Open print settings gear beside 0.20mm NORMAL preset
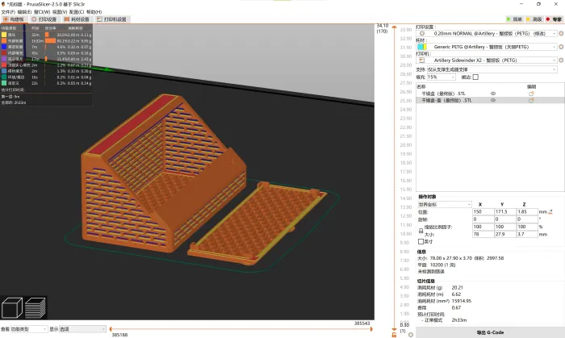The height and width of the screenshot is (338, 565). (561, 33)
